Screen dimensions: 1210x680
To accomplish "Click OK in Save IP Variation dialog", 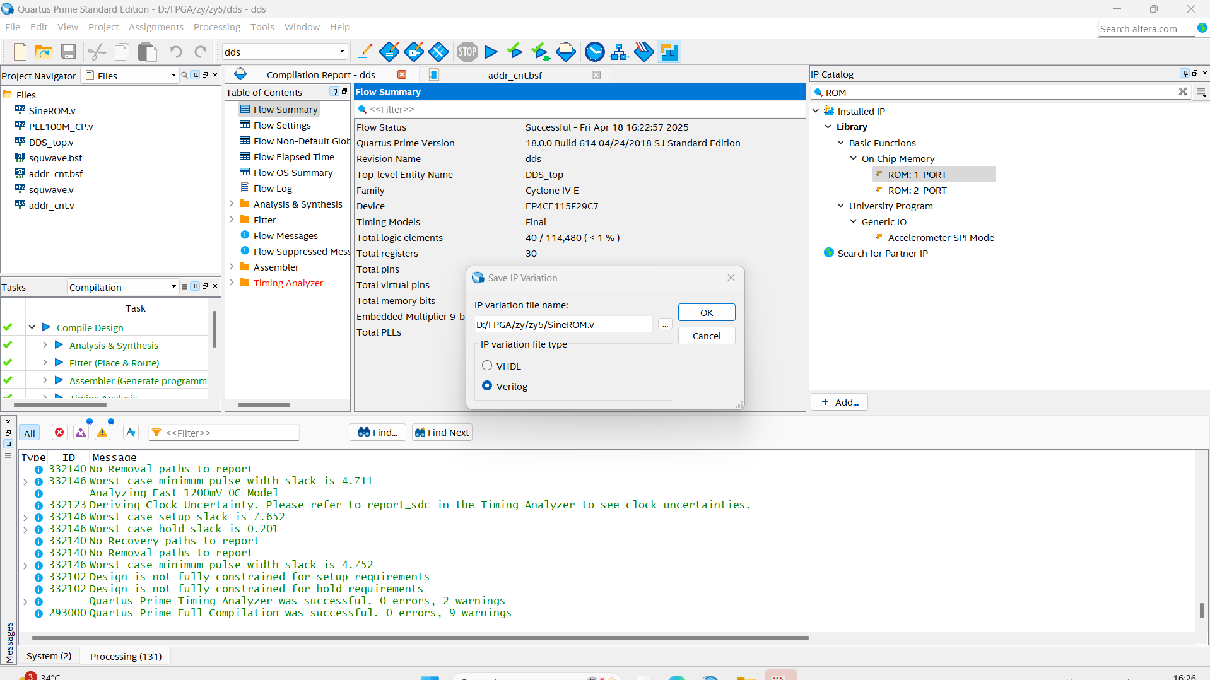I will coord(707,313).
